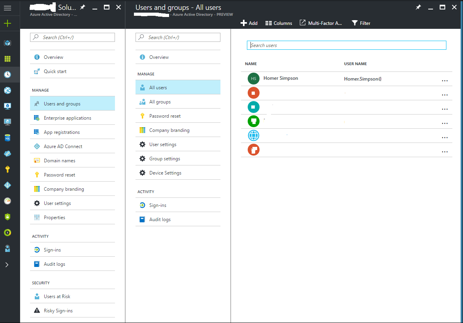The image size is (463, 323).
Task: Open App registrations
Action: coord(72,132)
